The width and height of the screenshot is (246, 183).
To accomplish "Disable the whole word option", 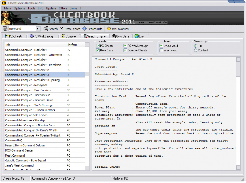I will coord(161,46).
